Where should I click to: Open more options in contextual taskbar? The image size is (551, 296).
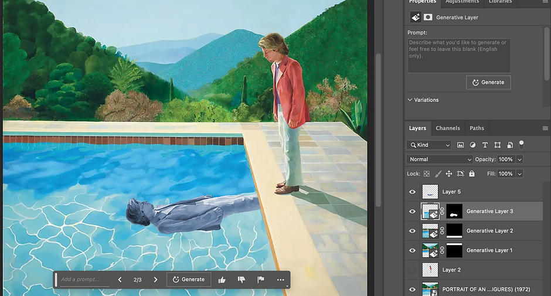280,280
